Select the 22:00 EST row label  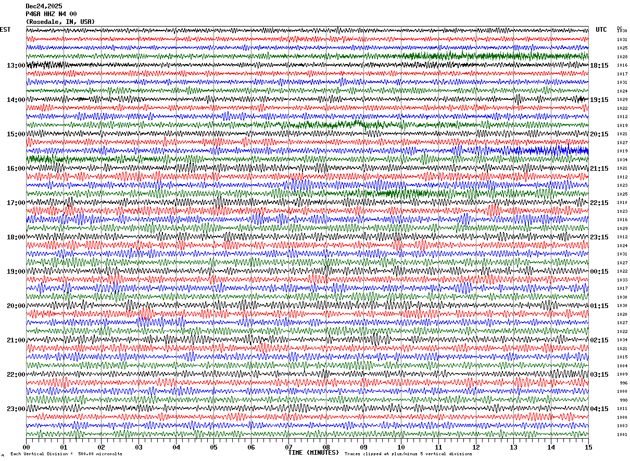(x=16, y=375)
